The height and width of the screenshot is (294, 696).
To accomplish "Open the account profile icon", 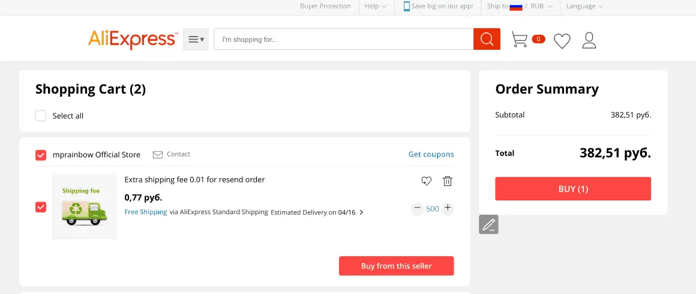I will pos(589,40).
